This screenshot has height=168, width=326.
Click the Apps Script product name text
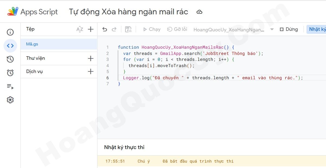39,12
